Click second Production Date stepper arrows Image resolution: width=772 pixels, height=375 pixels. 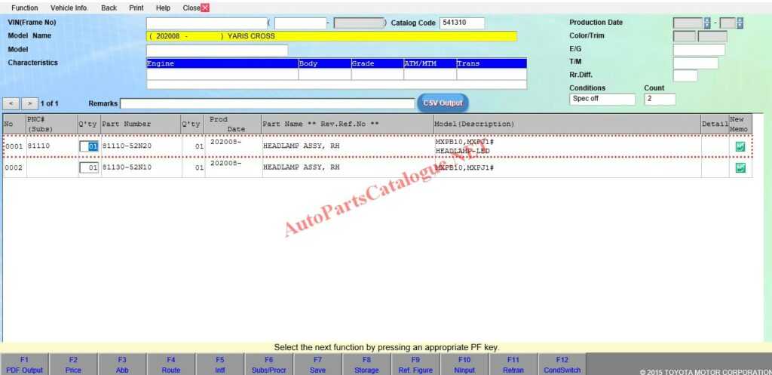coord(739,23)
